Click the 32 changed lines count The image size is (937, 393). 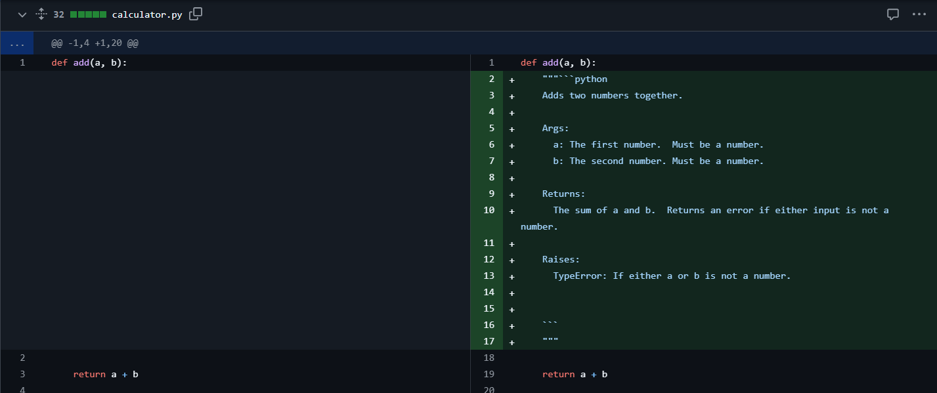click(x=58, y=14)
